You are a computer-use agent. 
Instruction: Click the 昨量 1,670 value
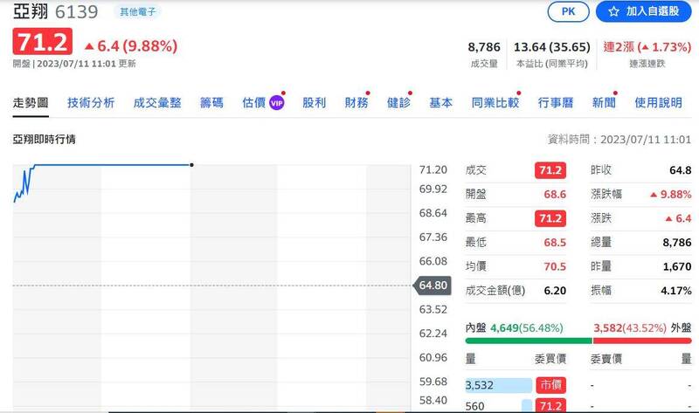[x=677, y=266]
